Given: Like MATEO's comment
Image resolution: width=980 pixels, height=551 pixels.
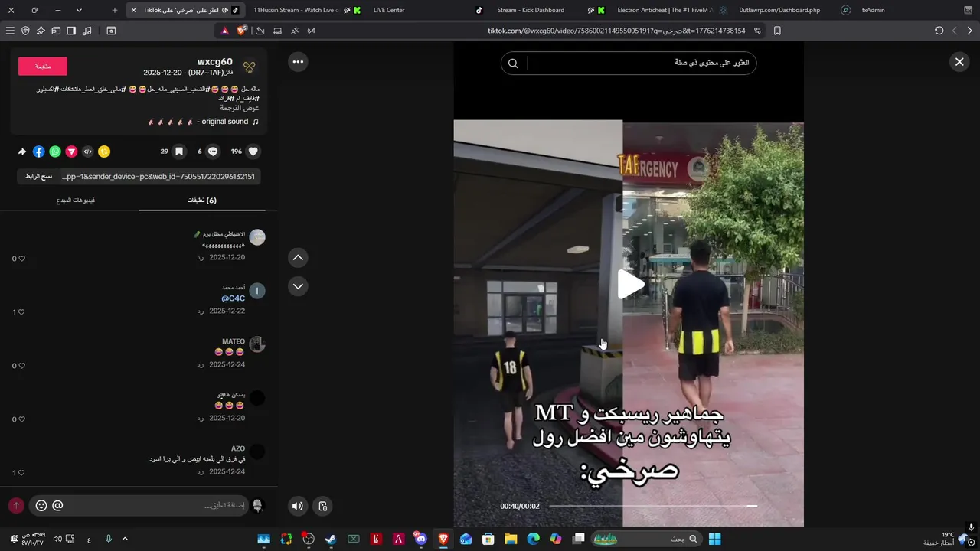Looking at the screenshot, I should [22, 366].
